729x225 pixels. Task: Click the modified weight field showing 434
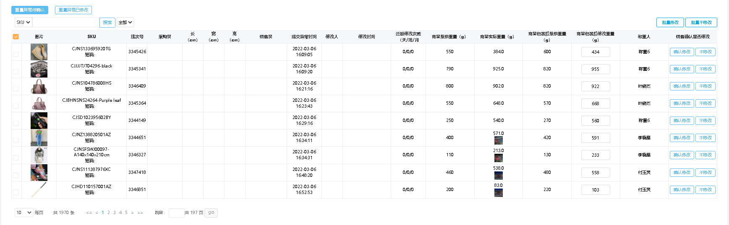pyautogui.click(x=595, y=52)
